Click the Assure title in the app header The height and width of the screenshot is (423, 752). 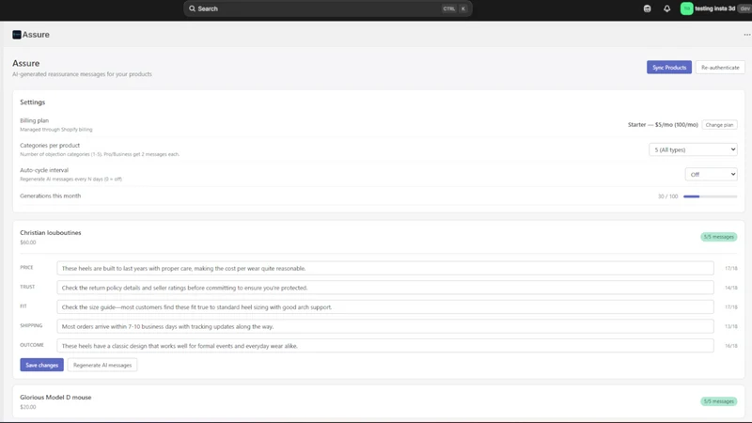tap(36, 35)
